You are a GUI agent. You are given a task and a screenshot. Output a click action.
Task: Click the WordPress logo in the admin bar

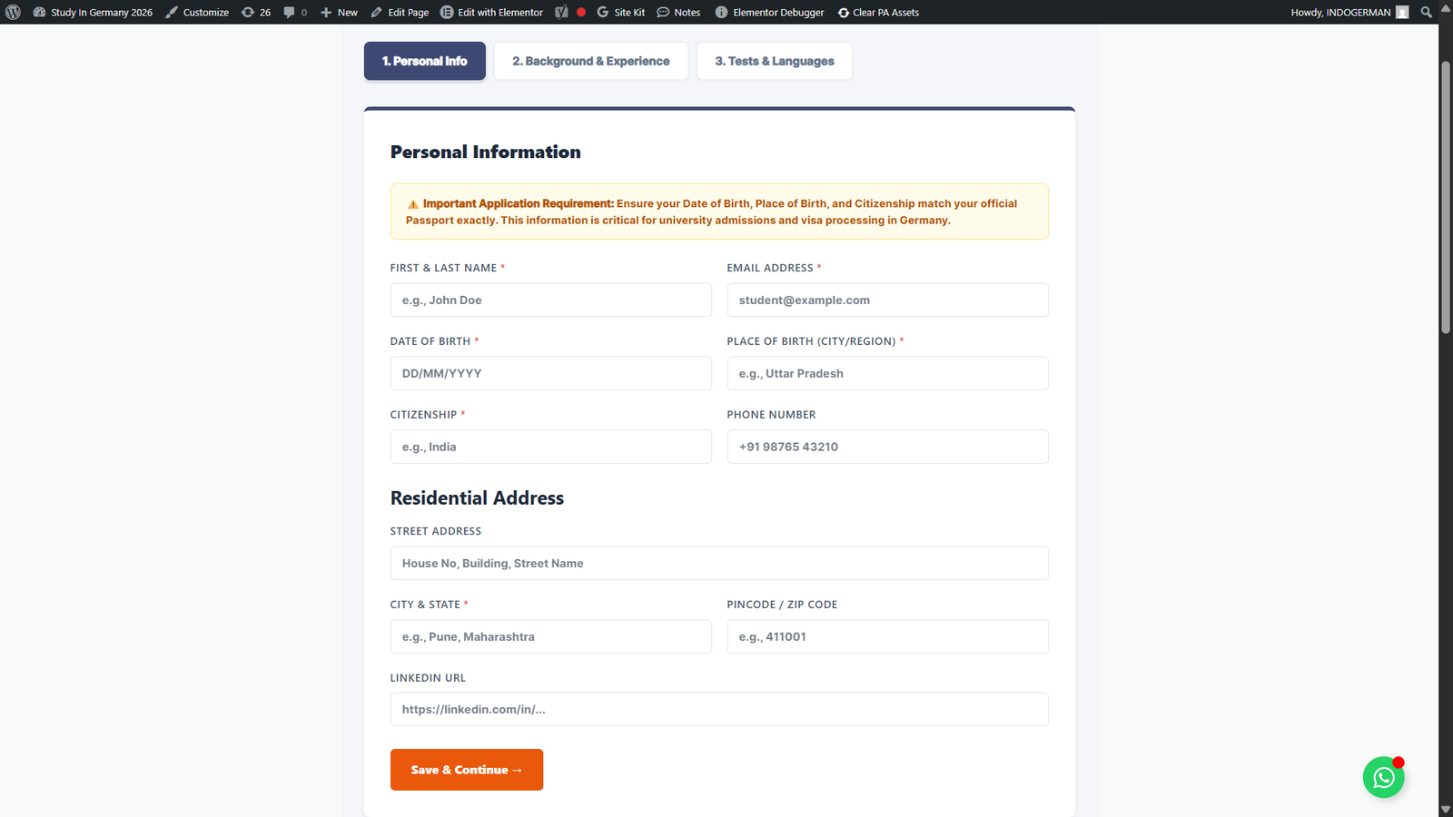click(x=14, y=12)
